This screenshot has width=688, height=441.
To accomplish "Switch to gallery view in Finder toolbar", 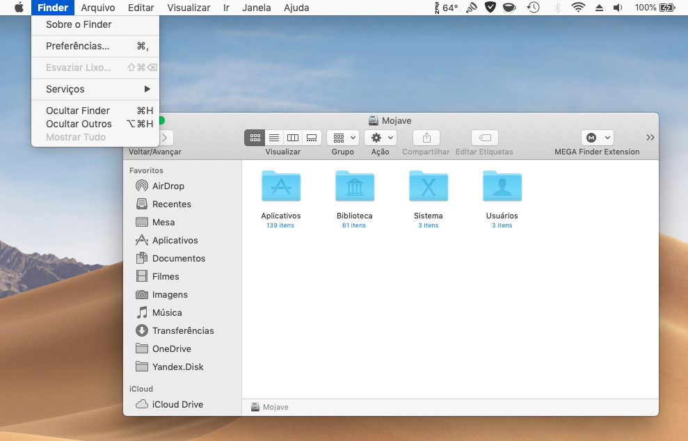I will (312, 138).
